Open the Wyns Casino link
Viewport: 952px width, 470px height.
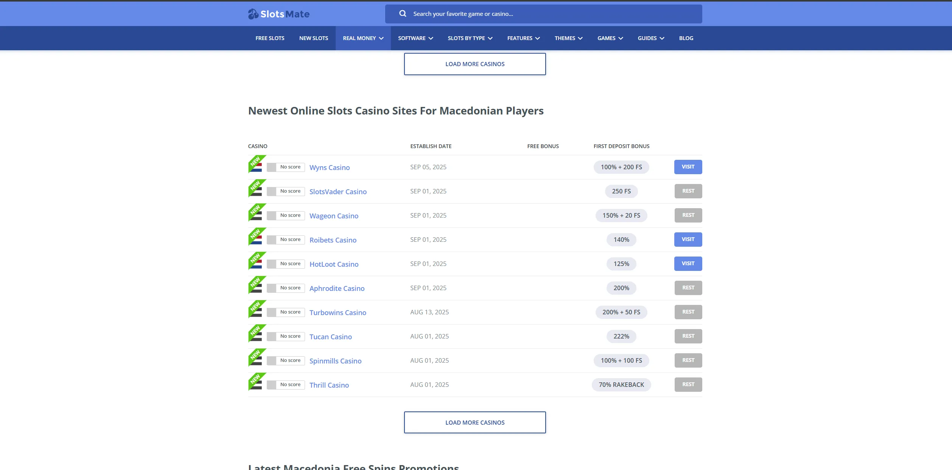coord(330,167)
